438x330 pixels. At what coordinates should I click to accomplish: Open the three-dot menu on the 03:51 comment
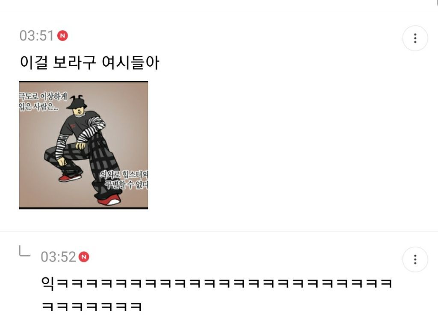tap(415, 38)
